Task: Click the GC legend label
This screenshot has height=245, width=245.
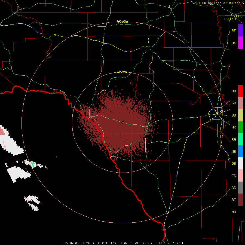Action: tap(234, 188)
